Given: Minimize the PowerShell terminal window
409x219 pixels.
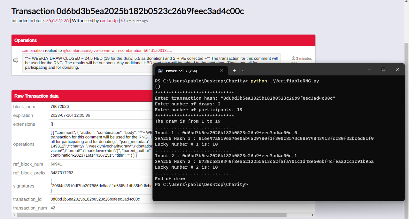Looking at the screenshot, I should pyautogui.click(x=369, y=69).
